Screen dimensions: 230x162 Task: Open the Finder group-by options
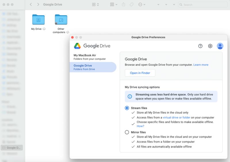tap(114, 5)
